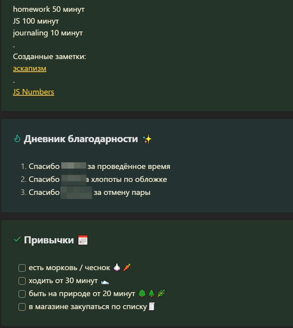Click the sparkles emoji after Дневник благодарности
The width and height of the screenshot is (293, 328).
(x=147, y=139)
